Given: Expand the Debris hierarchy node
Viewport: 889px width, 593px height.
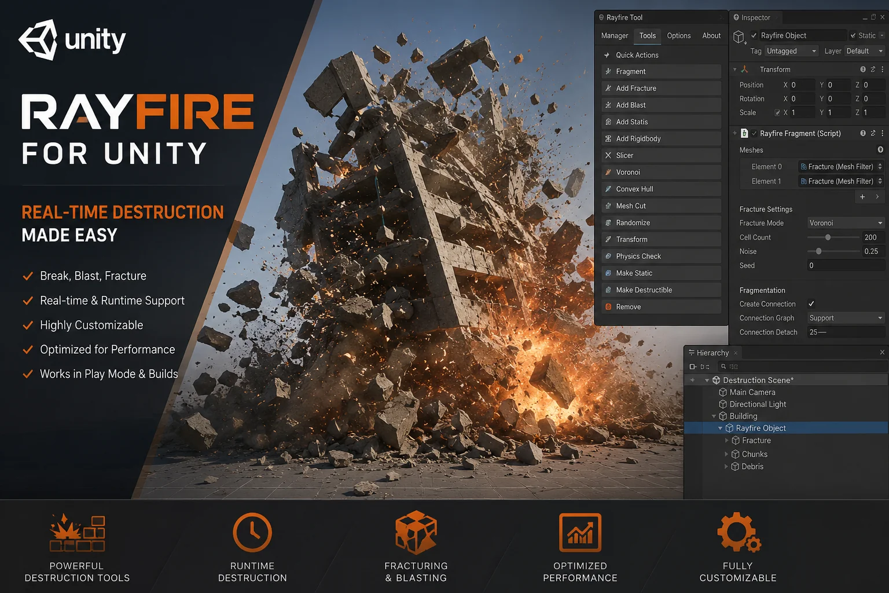Looking at the screenshot, I should (x=726, y=466).
